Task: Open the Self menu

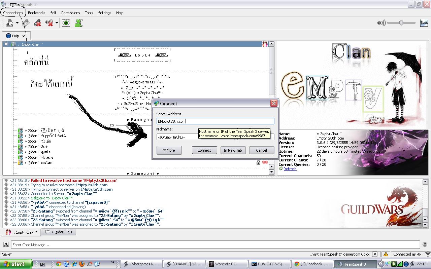Action: pyautogui.click(x=53, y=13)
